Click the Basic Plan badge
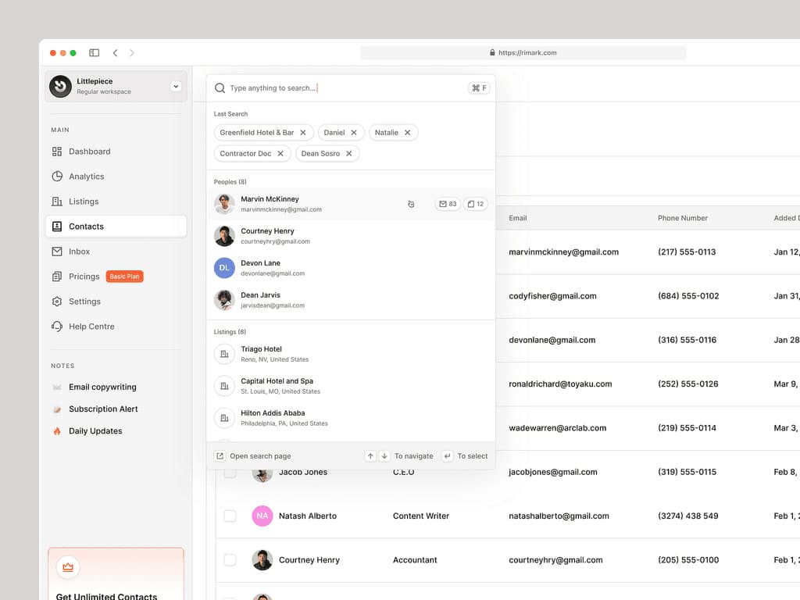The width and height of the screenshot is (800, 600). coord(124,277)
